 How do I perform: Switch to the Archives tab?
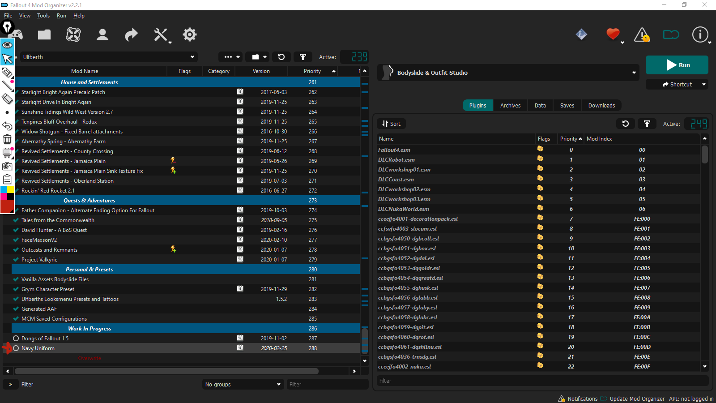(x=510, y=106)
